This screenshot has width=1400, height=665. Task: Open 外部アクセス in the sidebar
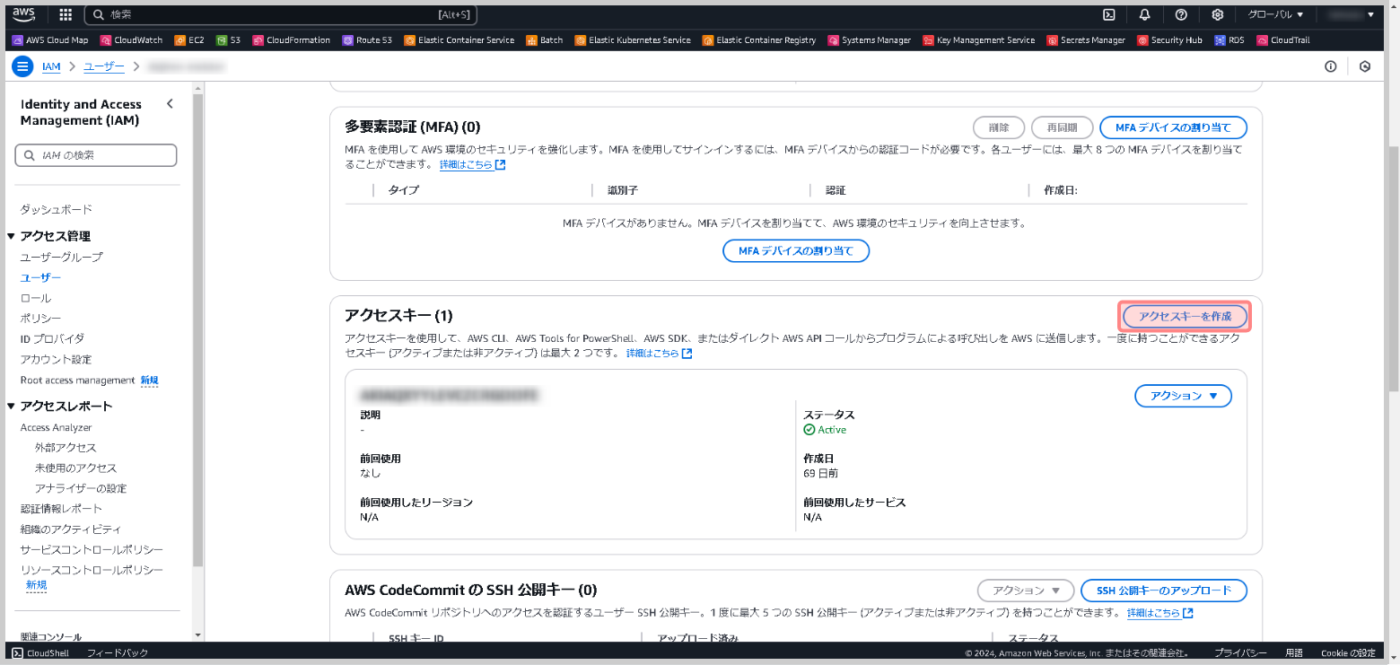point(66,447)
